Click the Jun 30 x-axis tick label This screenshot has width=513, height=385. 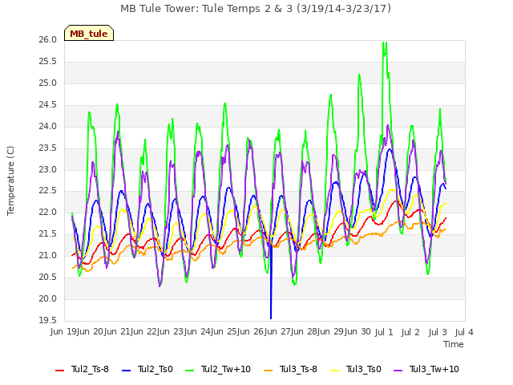point(357,331)
